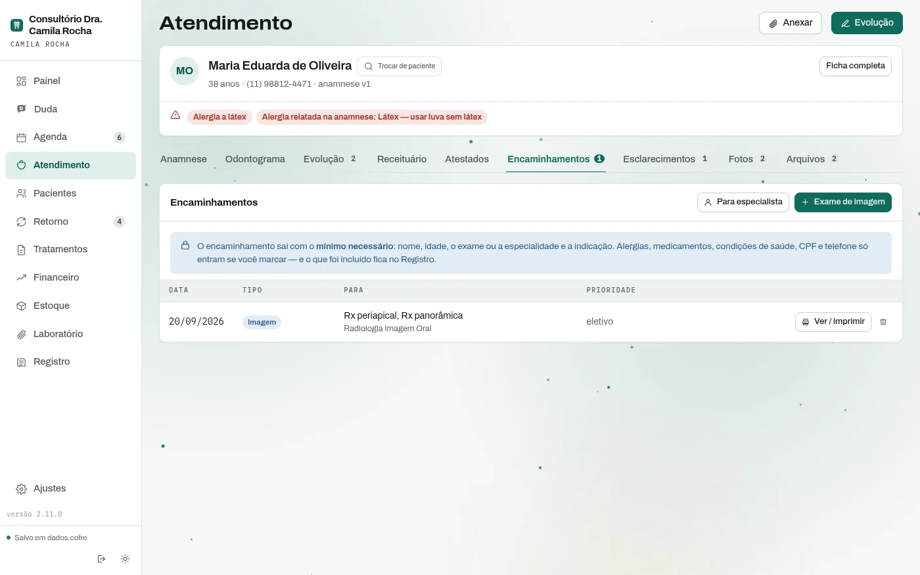The height and width of the screenshot is (575, 920).
Task: Switch to the Atestados tab
Action: tap(467, 159)
